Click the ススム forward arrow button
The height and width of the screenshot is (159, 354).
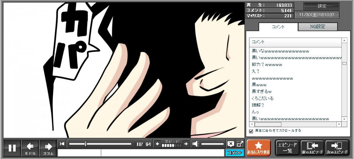[48, 148]
